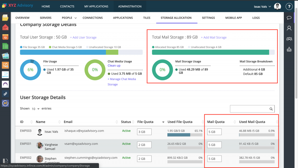Open the chat bubble panel on the right
The width and height of the screenshot is (298, 168).
(x=289, y=18)
